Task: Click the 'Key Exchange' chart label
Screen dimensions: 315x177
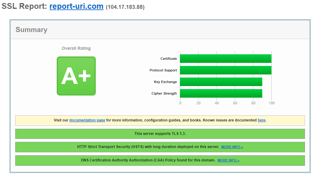Action: click(x=165, y=82)
